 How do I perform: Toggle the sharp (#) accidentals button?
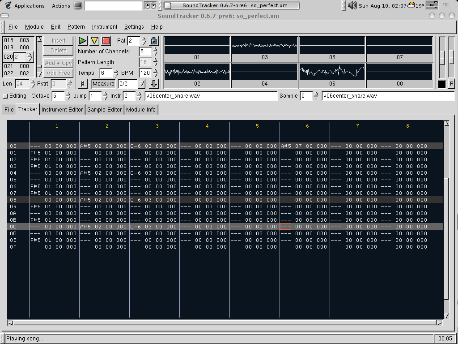tap(82, 84)
